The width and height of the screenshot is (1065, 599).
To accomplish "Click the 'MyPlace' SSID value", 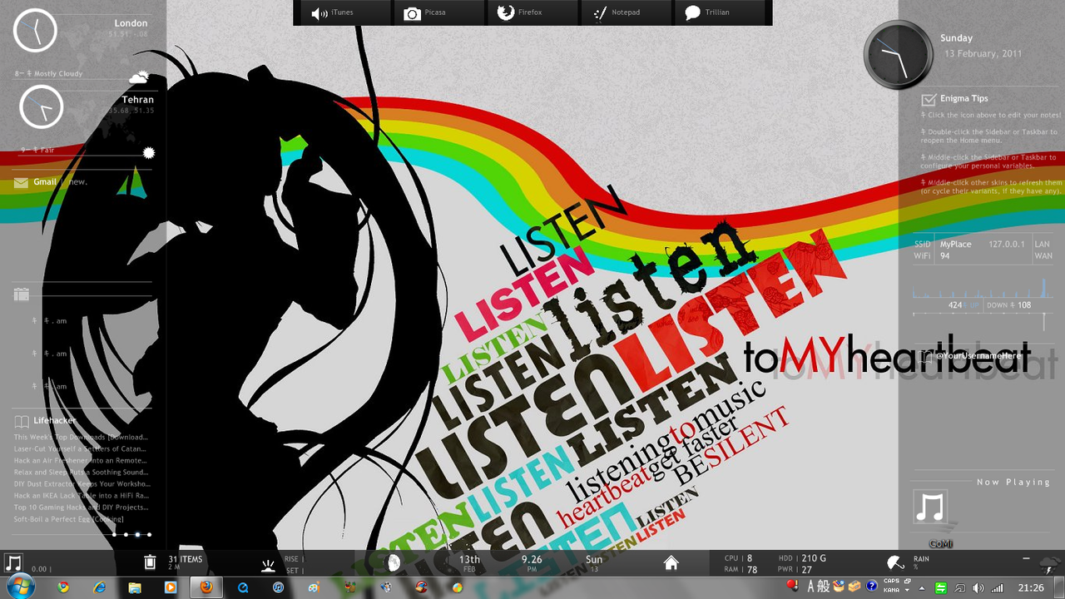I will click(955, 245).
